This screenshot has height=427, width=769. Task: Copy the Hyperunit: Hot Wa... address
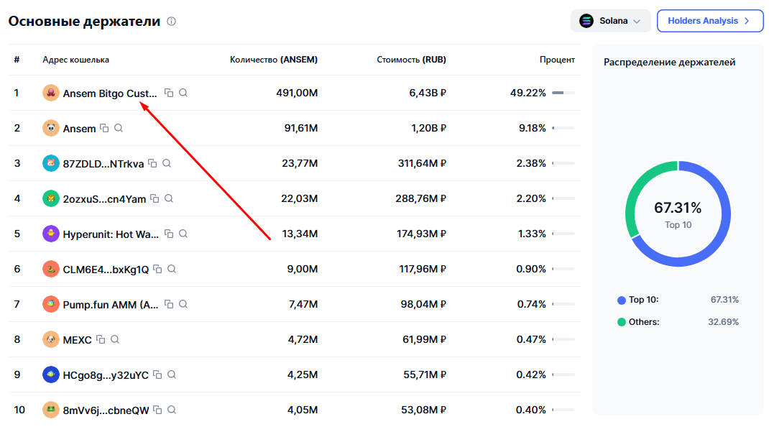(169, 234)
